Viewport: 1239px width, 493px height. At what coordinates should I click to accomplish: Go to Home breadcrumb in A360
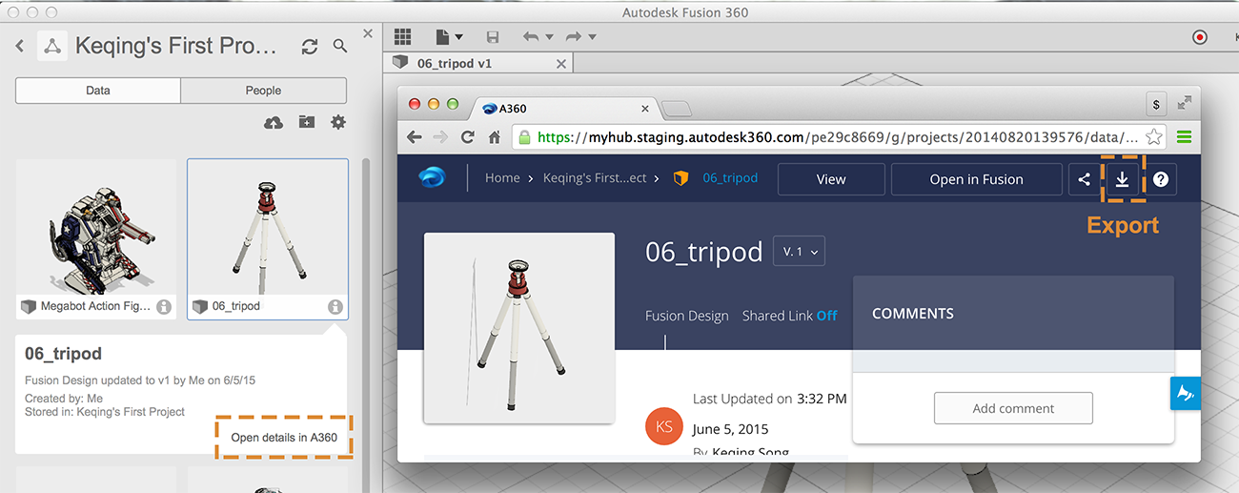pyautogui.click(x=502, y=178)
